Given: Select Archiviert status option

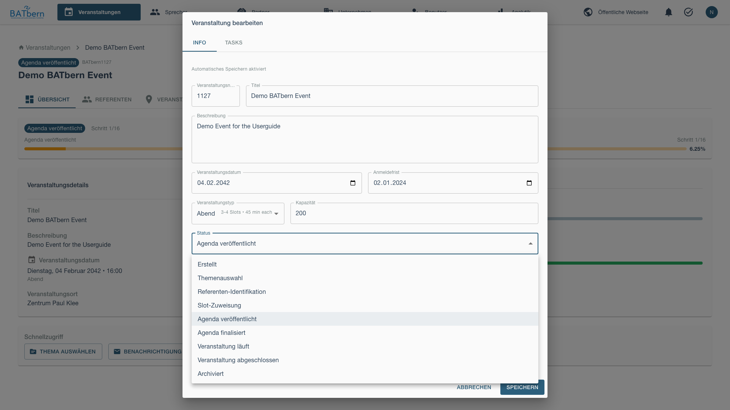Looking at the screenshot, I should tap(365, 374).
